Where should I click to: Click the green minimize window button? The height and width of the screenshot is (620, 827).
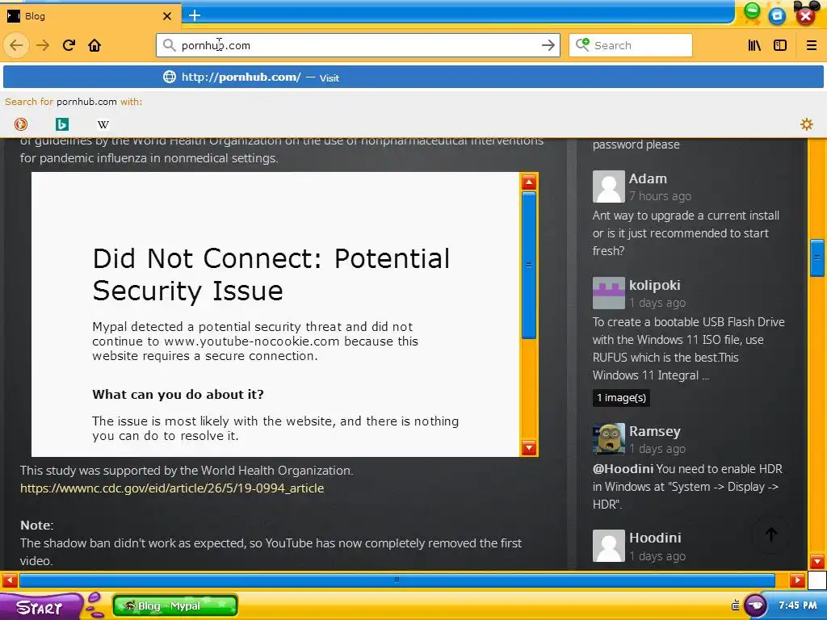point(752,11)
